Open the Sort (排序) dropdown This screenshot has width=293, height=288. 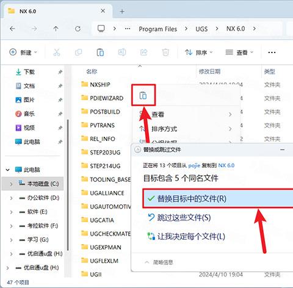(x=198, y=52)
